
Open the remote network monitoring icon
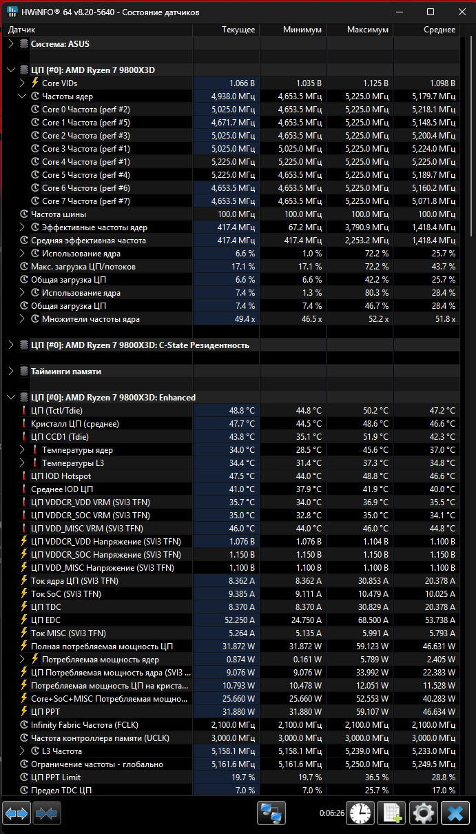pyautogui.click(x=271, y=813)
